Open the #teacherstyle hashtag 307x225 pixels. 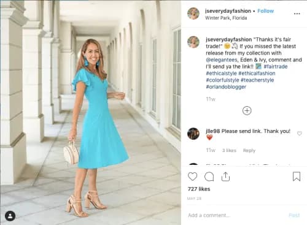(x=257, y=80)
